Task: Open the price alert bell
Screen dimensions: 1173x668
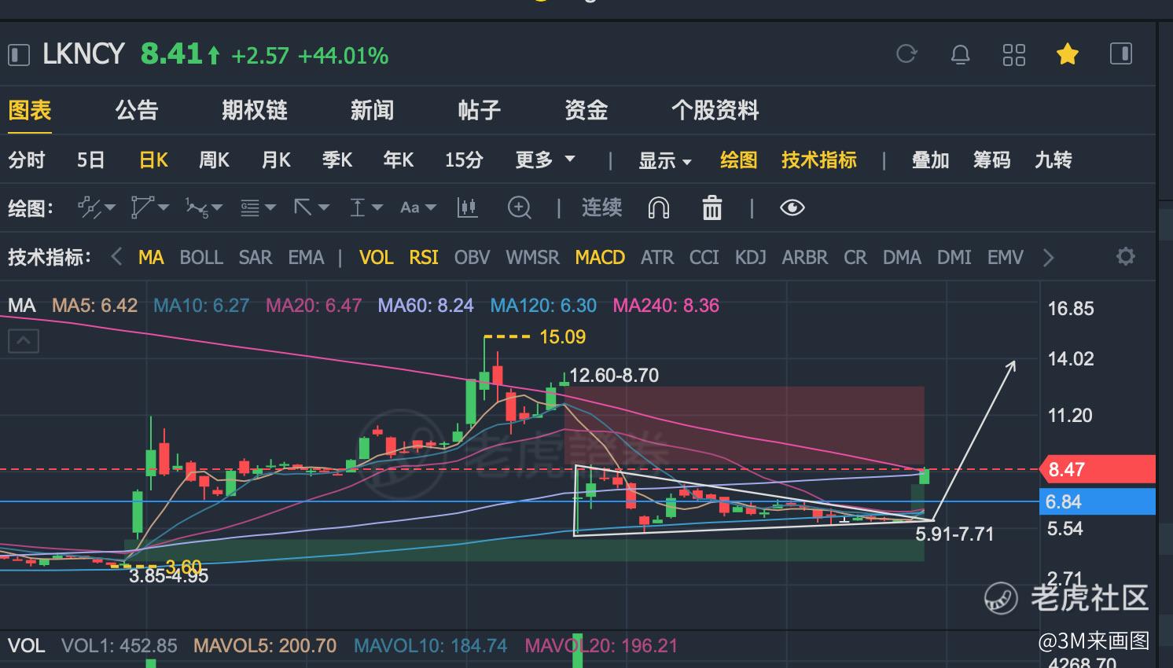Action: (x=960, y=54)
